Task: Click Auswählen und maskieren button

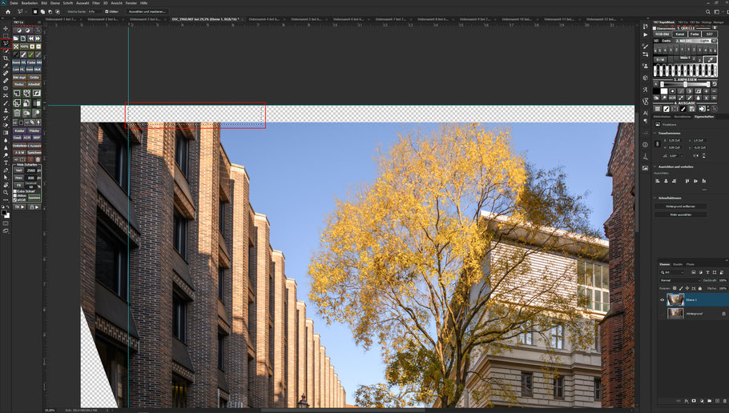Action: tap(147, 12)
